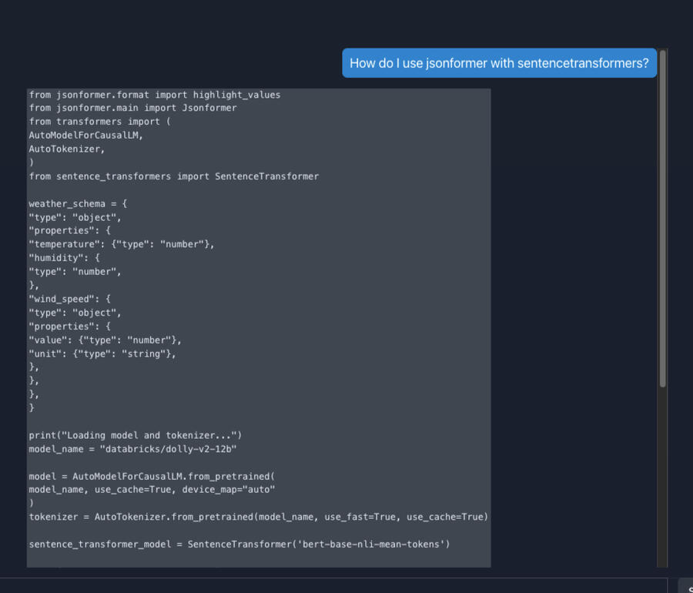Click the scrollbar track below the thumb
The image size is (693, 593).
tap(663, 477)
